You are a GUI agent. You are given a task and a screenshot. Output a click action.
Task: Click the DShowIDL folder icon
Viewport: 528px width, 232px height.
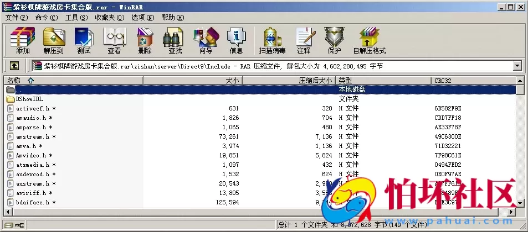tap(11, 99)
